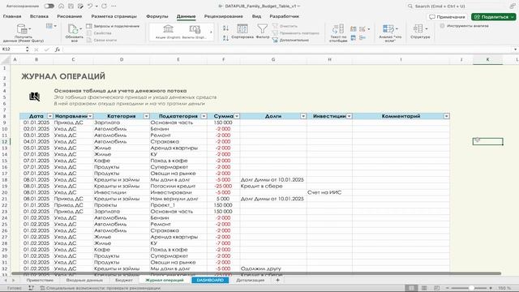Open the Вставка ribbon tab
Image resolution: width=519 pixels, height=292 pixels.
39,16
